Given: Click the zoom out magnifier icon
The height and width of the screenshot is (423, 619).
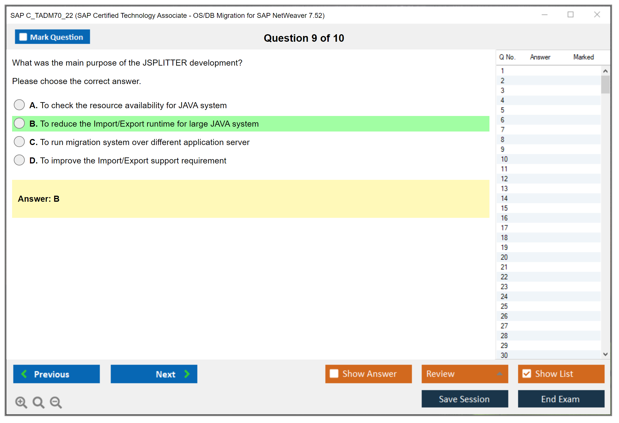Looking at the screenshot, I should [x=56, y=402].
